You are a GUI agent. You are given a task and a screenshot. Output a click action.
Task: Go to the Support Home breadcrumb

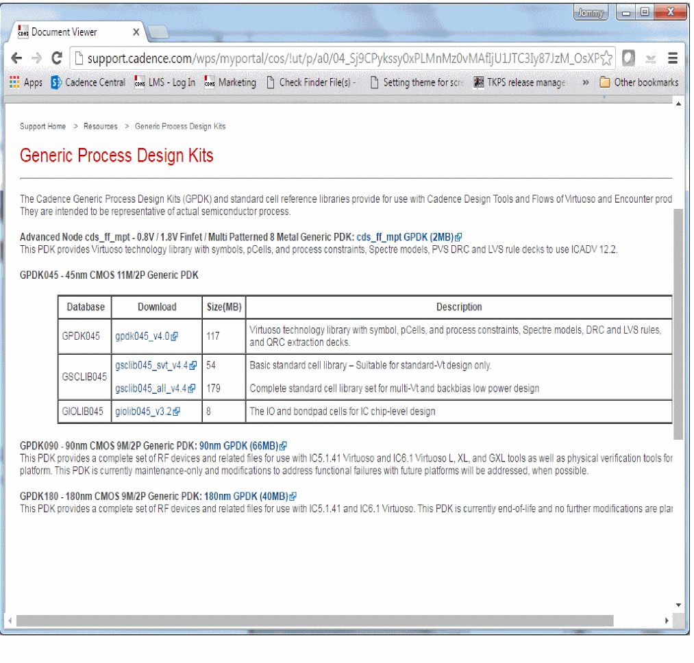42,126
